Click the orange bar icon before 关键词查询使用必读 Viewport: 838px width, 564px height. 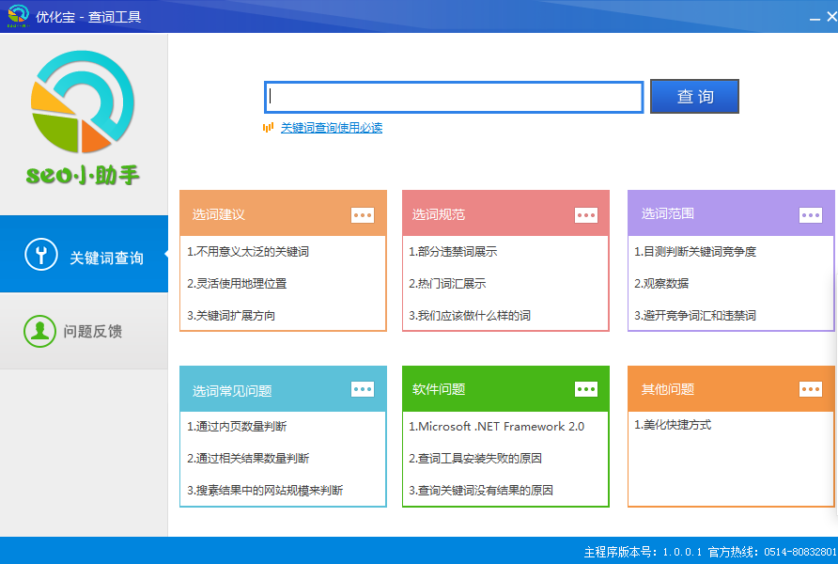[x=269, y=127]
